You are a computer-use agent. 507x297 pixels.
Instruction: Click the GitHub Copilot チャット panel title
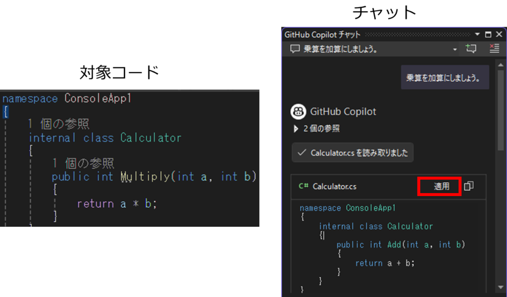[x=322, y=35]
